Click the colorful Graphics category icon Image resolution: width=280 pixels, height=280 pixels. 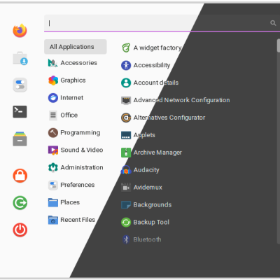[x=53, y=80]
